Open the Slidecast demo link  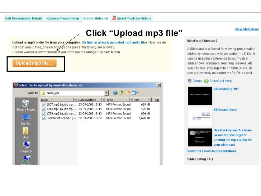pyautogui.click(x=225, y=110)
